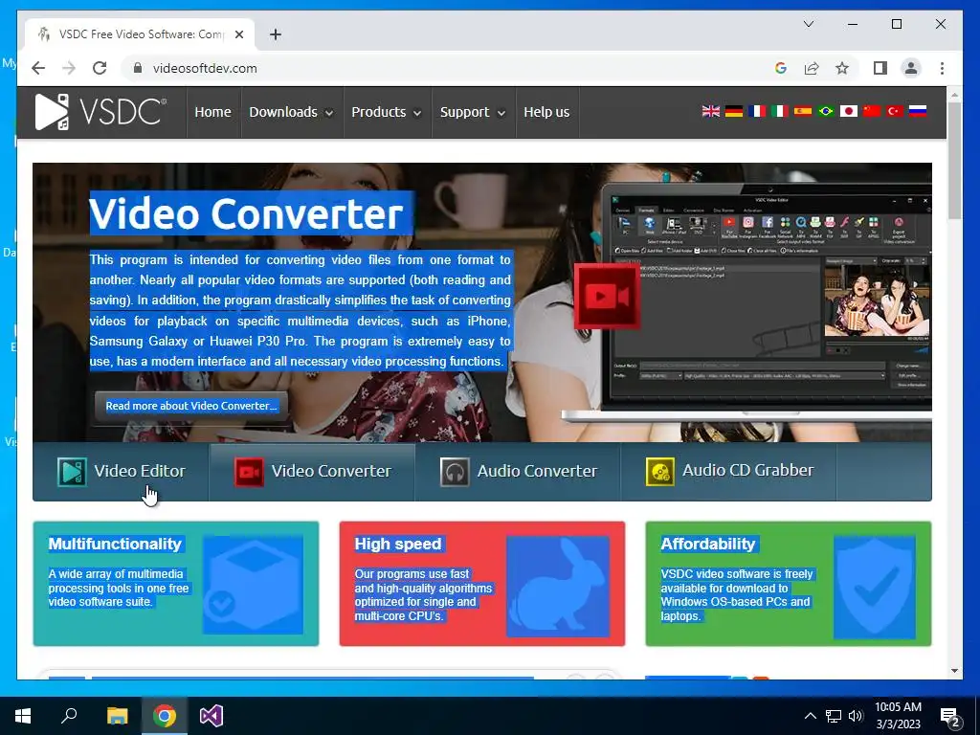View site info via padlock icon
The height and width of the screenshot is (735, 980).
coord(138,68)
